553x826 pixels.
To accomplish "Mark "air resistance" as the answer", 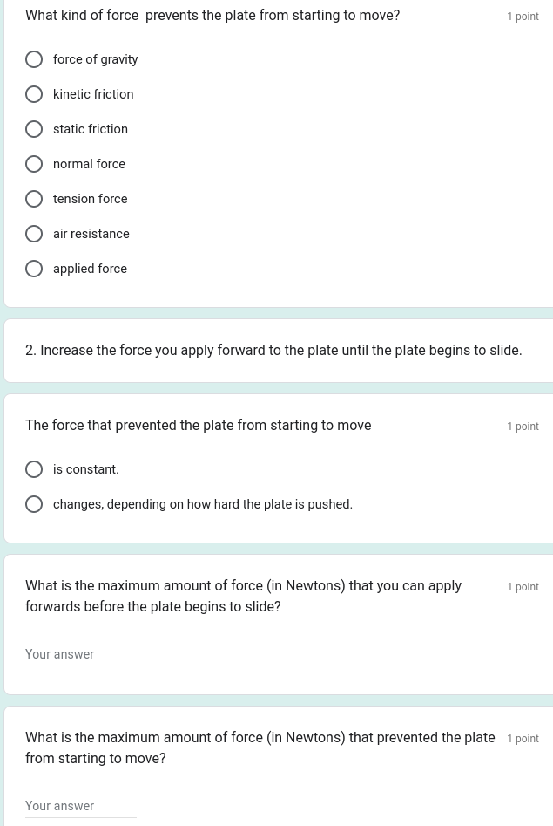I will tap(34, 234).
